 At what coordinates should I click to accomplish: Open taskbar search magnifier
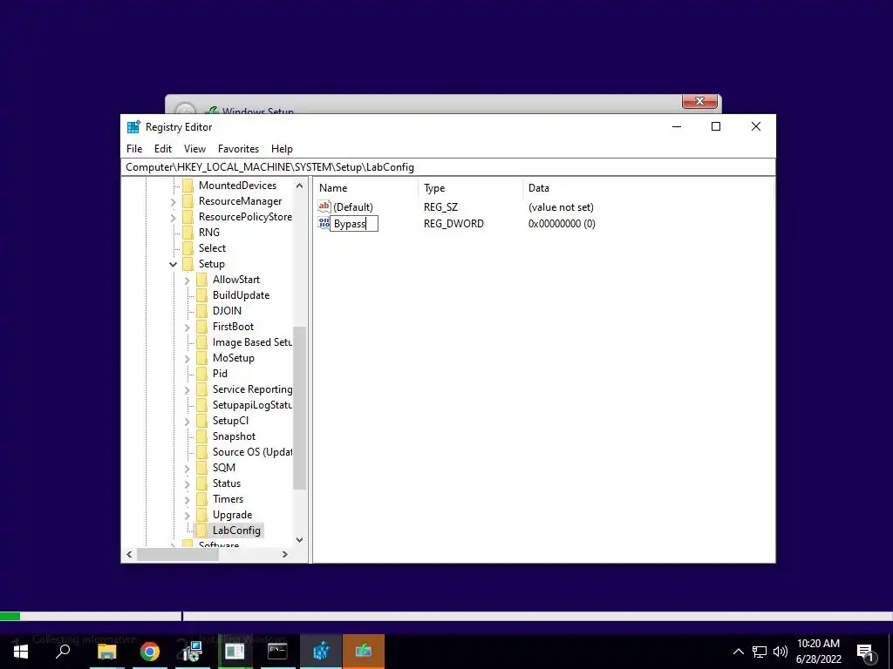[63, 652]
